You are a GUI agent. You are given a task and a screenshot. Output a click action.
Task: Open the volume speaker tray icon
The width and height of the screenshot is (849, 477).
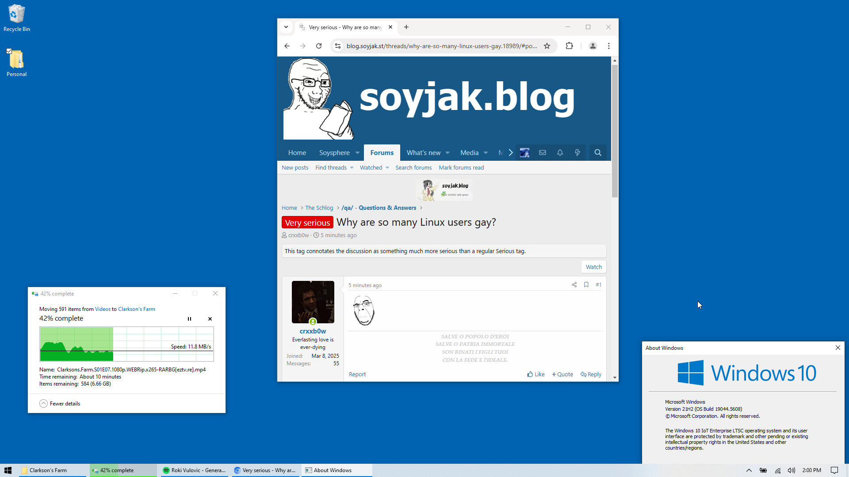pos(792,470)
